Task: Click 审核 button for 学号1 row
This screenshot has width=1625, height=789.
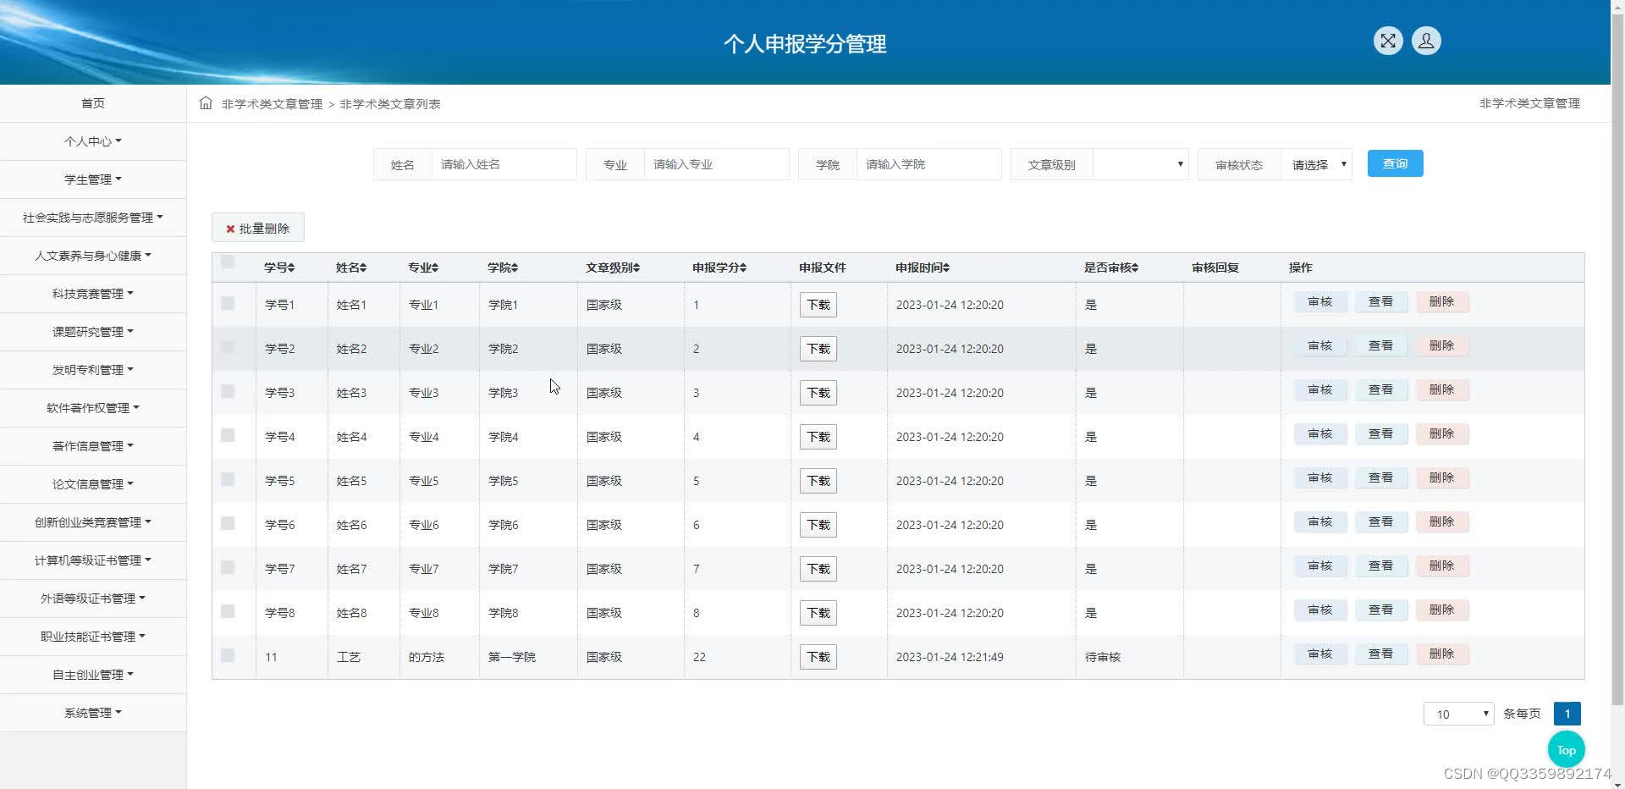Action: (x=1319, y=301)
